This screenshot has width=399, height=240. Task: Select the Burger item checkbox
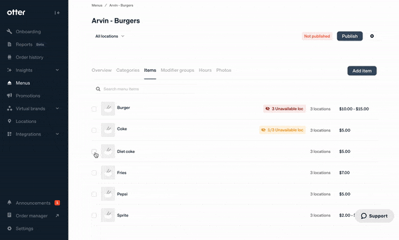pos(94,109)
